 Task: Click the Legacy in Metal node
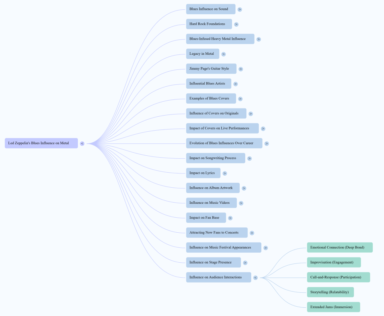(203, 54)
